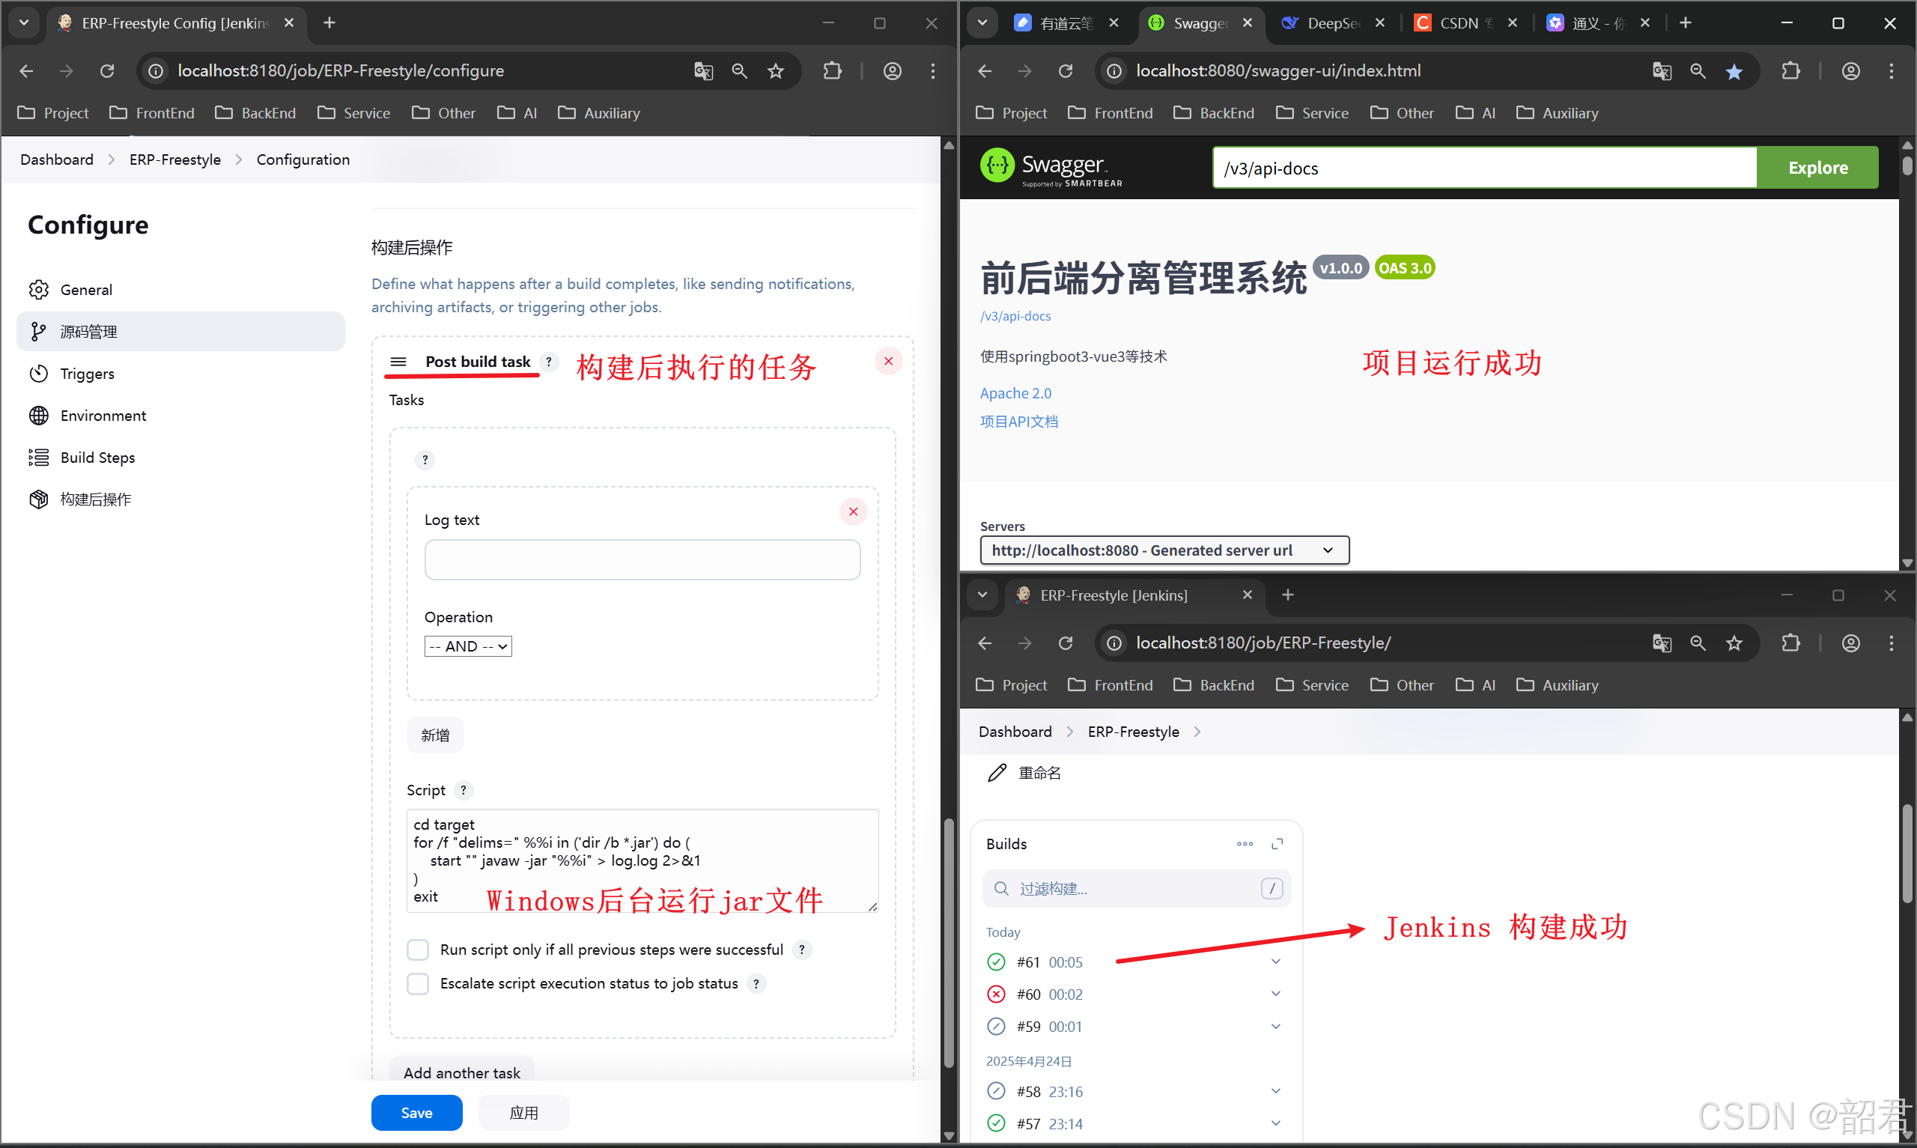This screenshot has width=1917, height=1148.
Task: Click the red X removing Post build task
Action: coord(888,361)
